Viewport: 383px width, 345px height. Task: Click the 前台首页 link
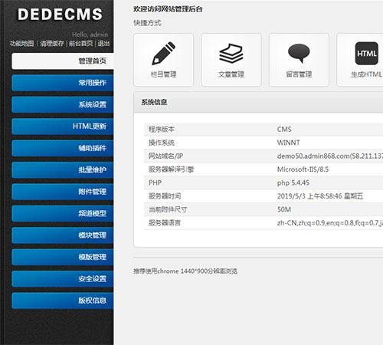click(80, 44)
